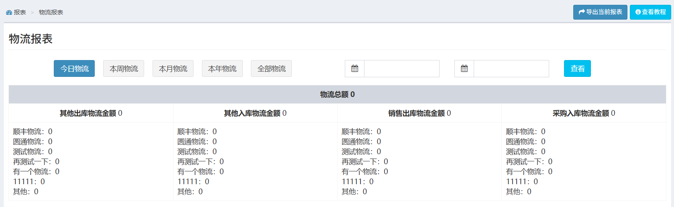
Task: Select the 今日物流 filter tab
Action: click(x=74, y=68)
